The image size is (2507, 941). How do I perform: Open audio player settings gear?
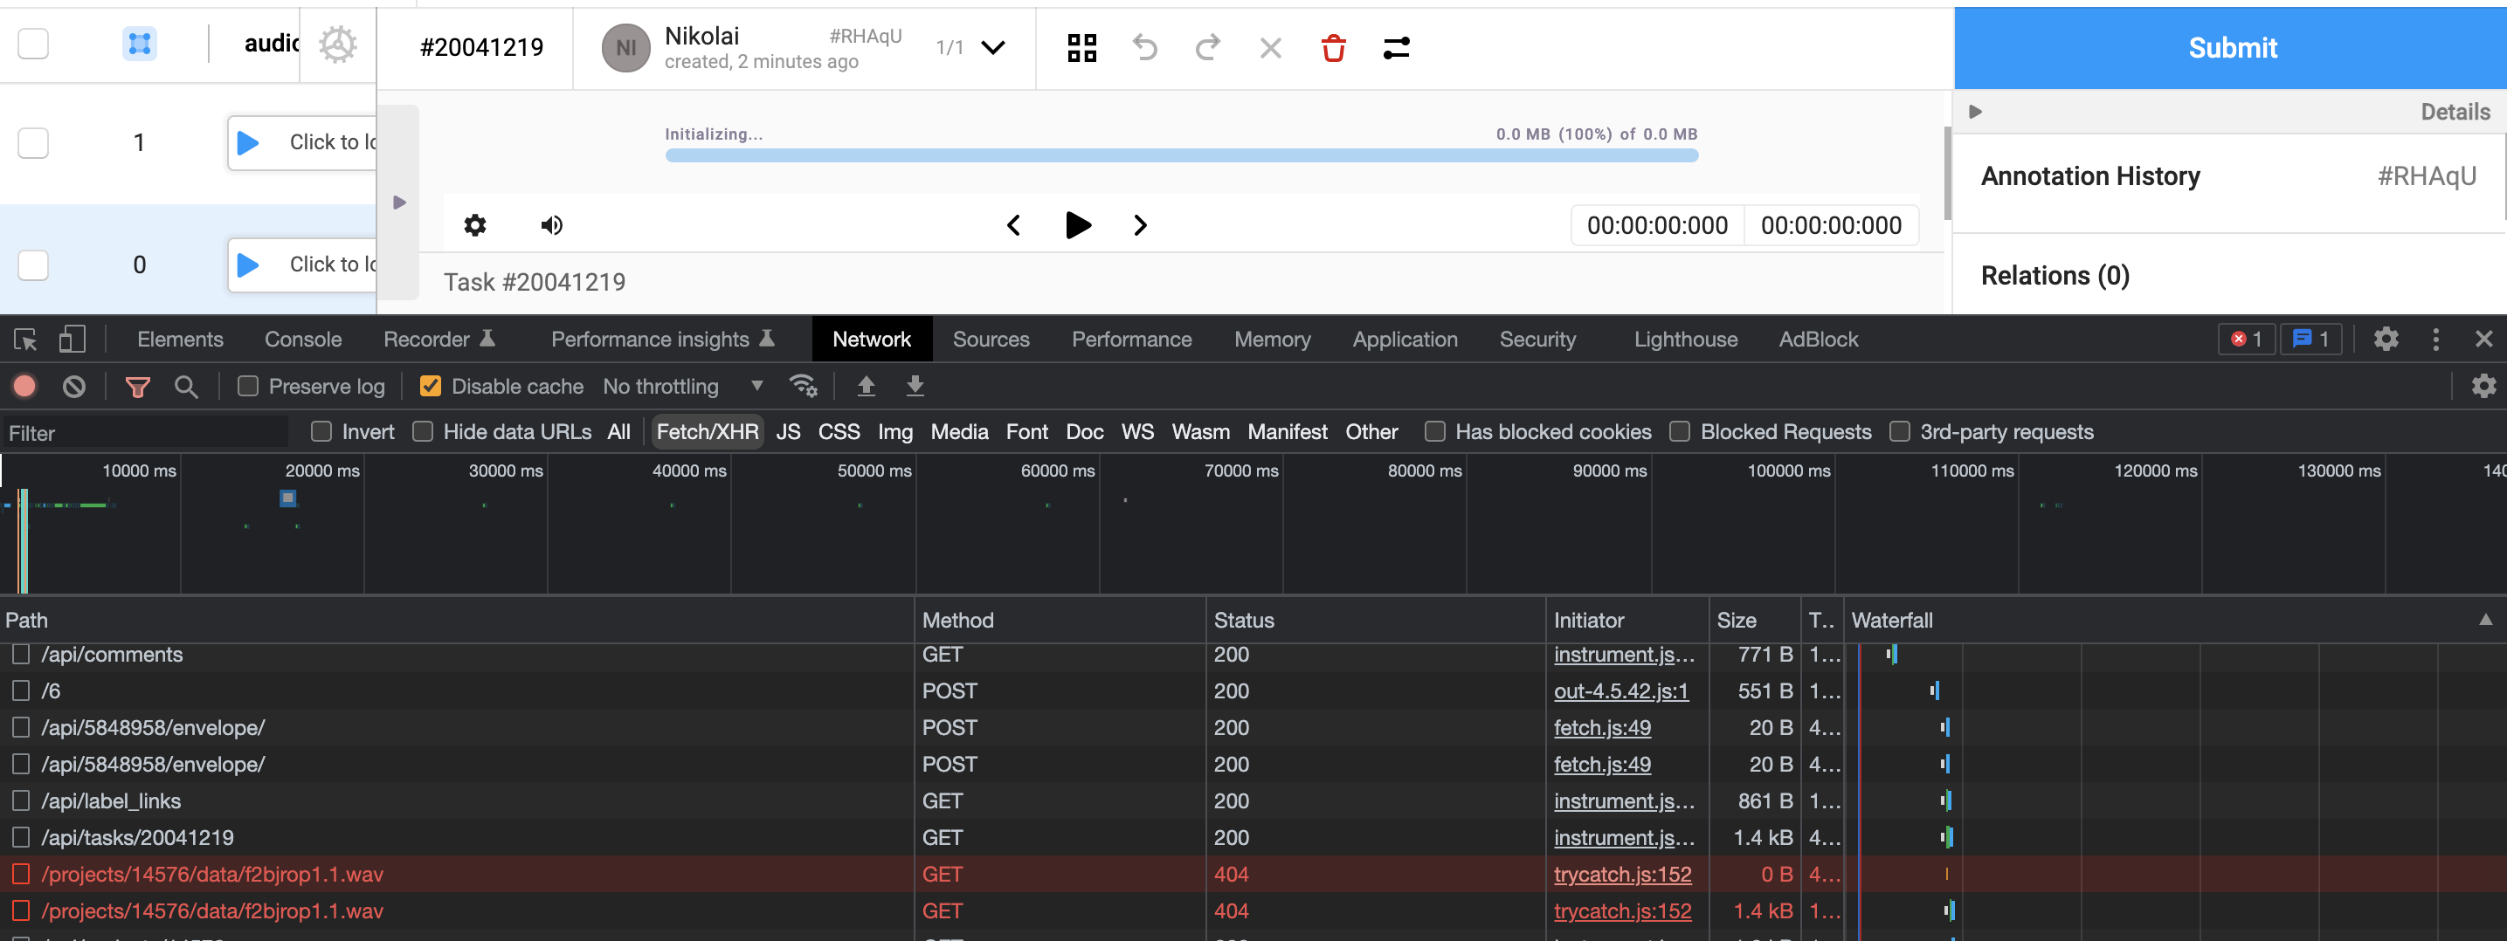(475, 225)
